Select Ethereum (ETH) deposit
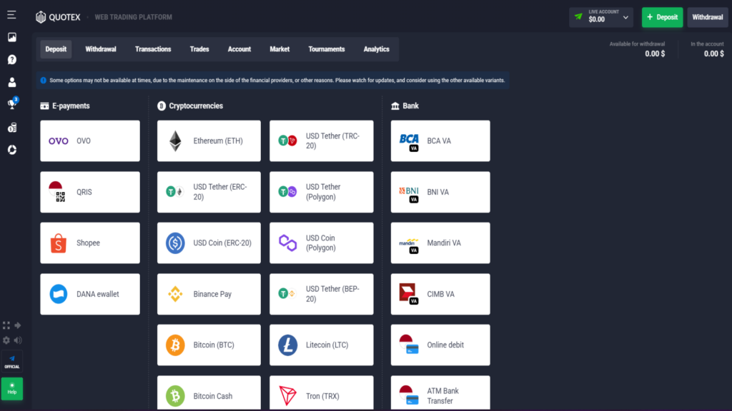The height and width of the screenshot is (411, 732). click(x=209, y=141)
